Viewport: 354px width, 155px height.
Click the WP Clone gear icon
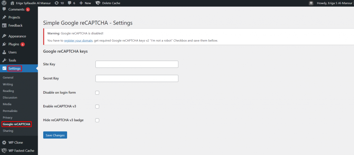coord(4,143)
